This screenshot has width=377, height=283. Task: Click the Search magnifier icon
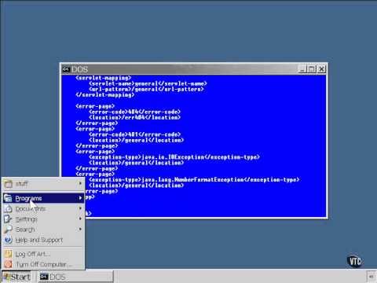(x=8, y=230)
